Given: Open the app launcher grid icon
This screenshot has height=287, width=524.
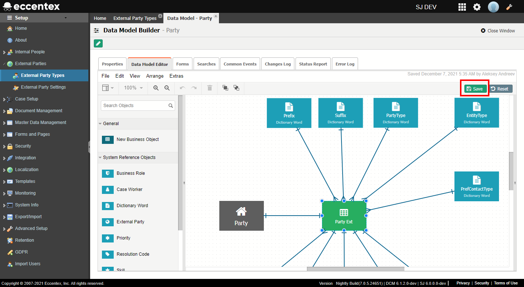Looking at the screenshot, I should click(462, 7).
